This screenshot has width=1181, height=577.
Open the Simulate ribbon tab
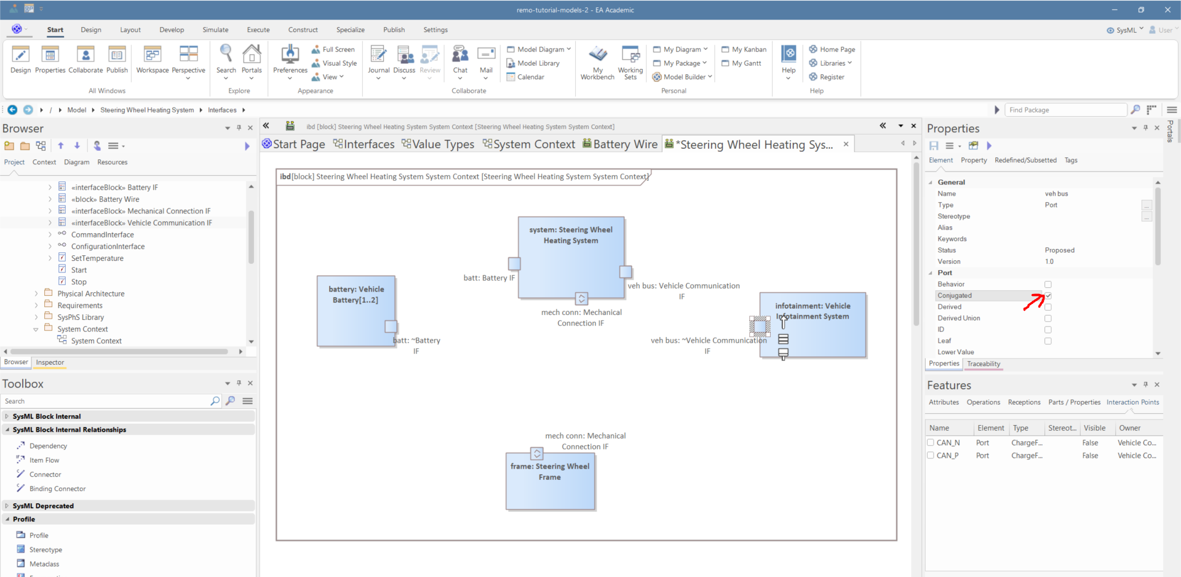215,30
